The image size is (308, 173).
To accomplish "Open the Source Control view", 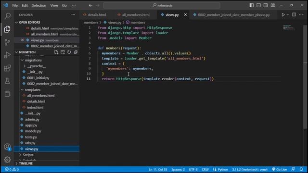I will (8, 42).
